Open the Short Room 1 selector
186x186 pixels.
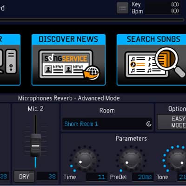click(107, 124)
